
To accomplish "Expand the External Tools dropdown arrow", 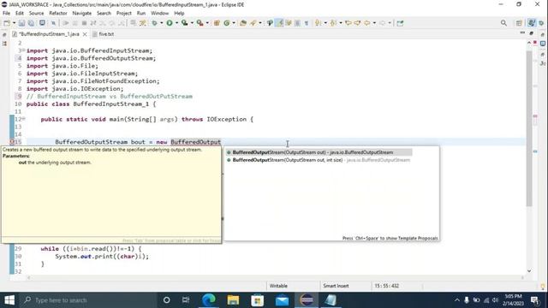I will point(207,23).
